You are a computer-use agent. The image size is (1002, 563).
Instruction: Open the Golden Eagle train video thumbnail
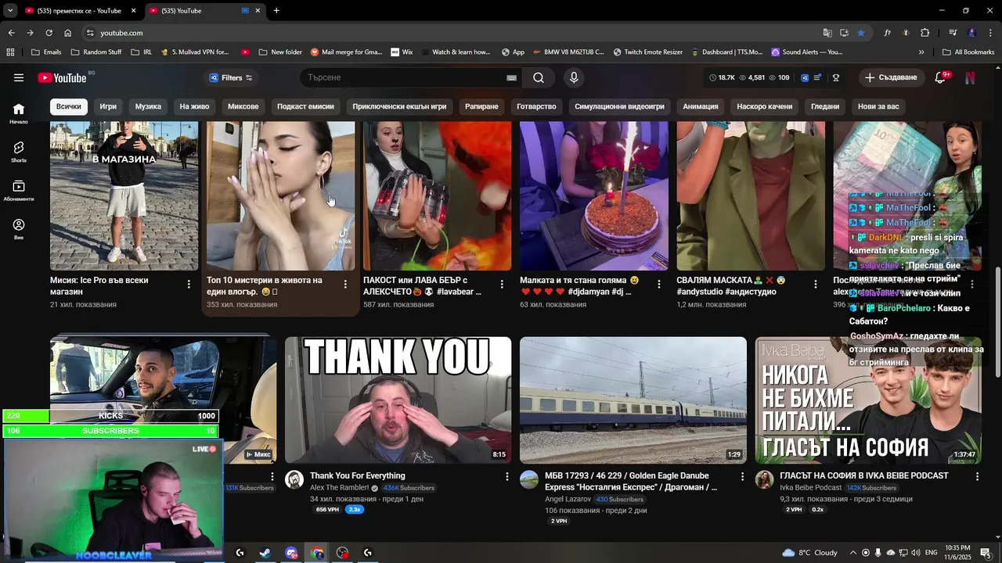pos(633,400)
